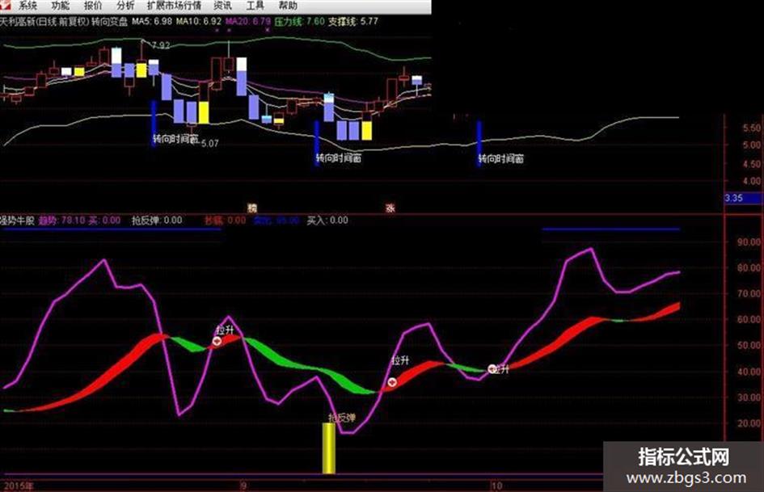The height and width of the screenshot is (492, 764).
Task: Open the 系统 menu
Action: point(27,6)
